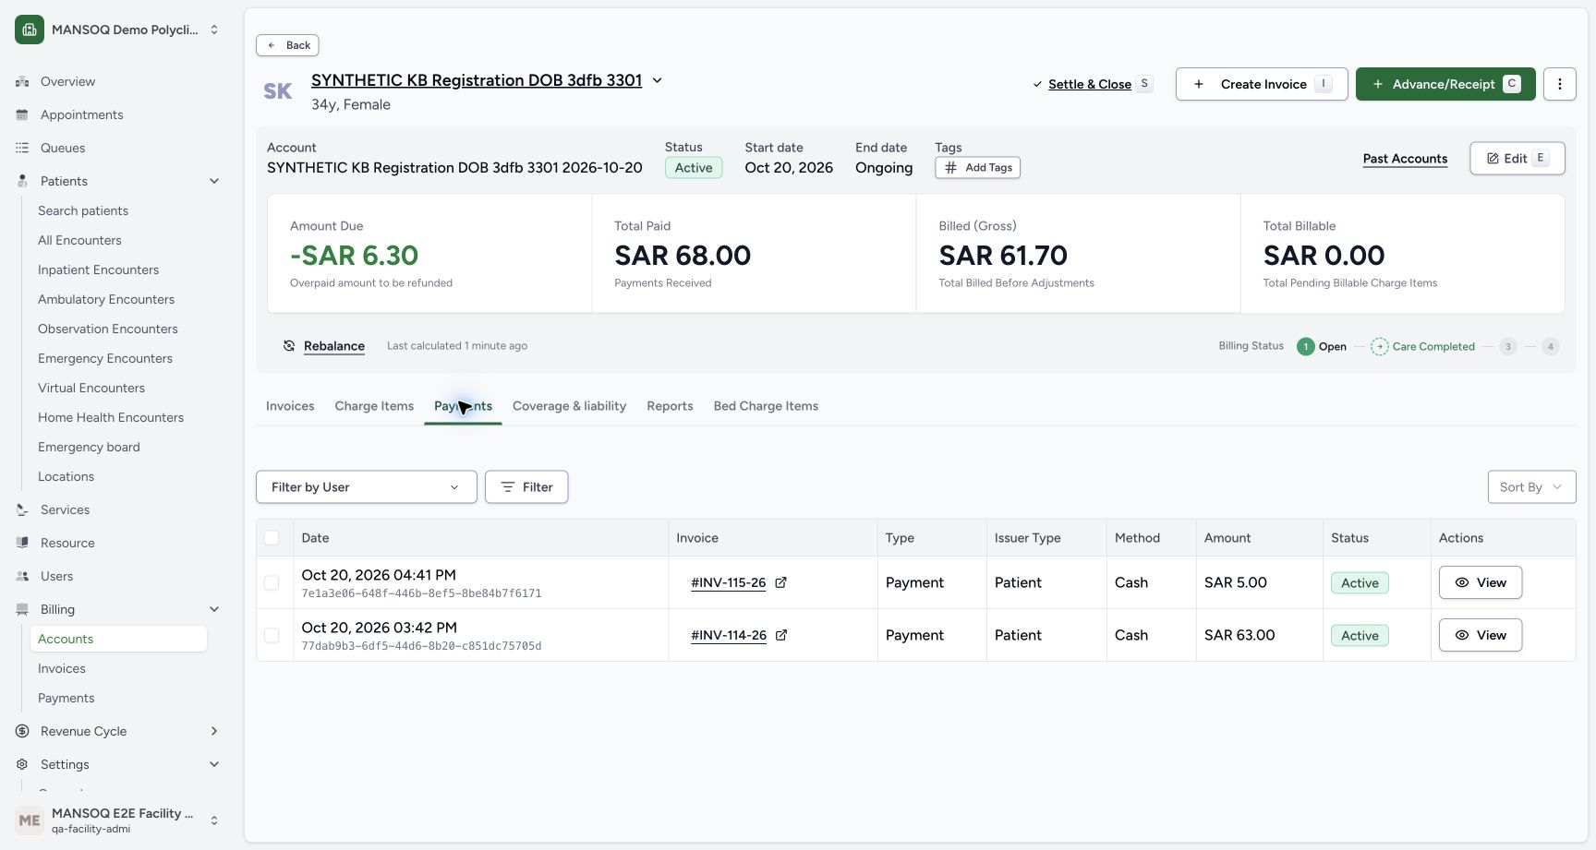Click the Settle & Close link

coord(1090,84)
